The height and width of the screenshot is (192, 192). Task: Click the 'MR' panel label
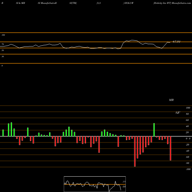click(x=171, y=100)
